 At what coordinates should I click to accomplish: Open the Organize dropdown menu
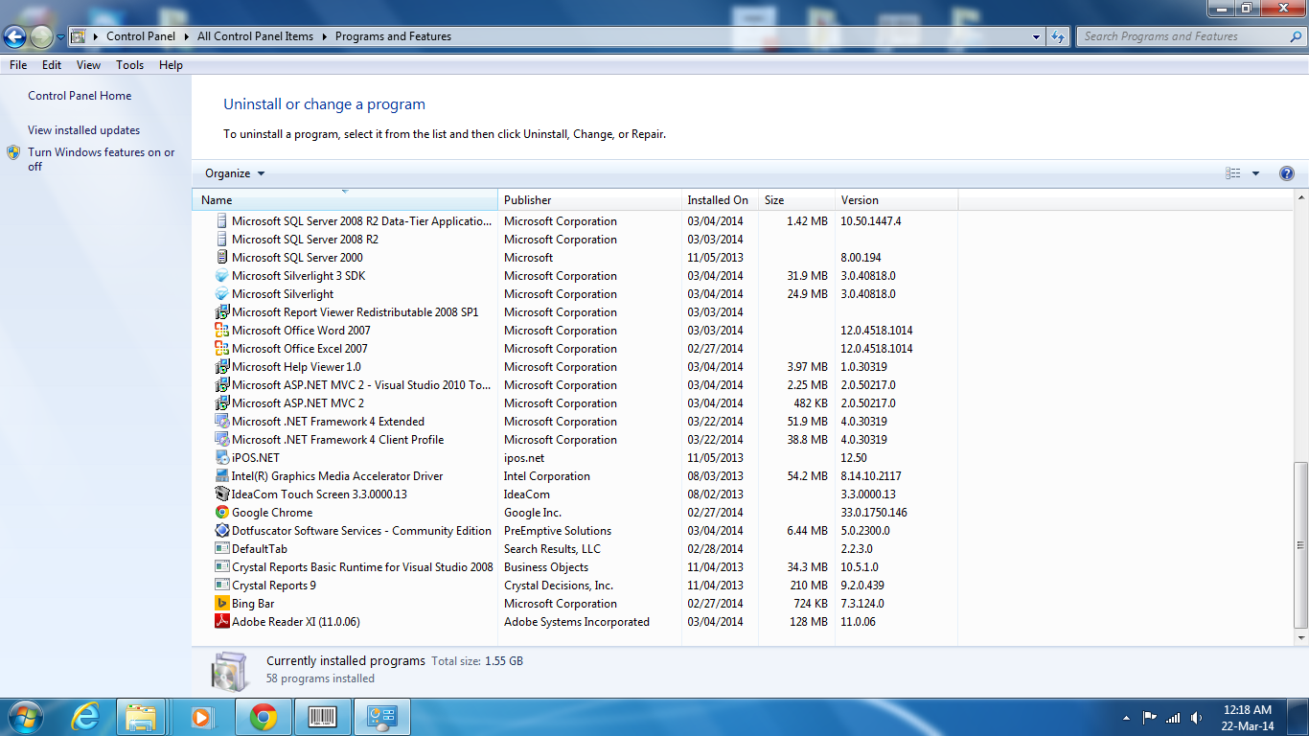click(235, 173)
